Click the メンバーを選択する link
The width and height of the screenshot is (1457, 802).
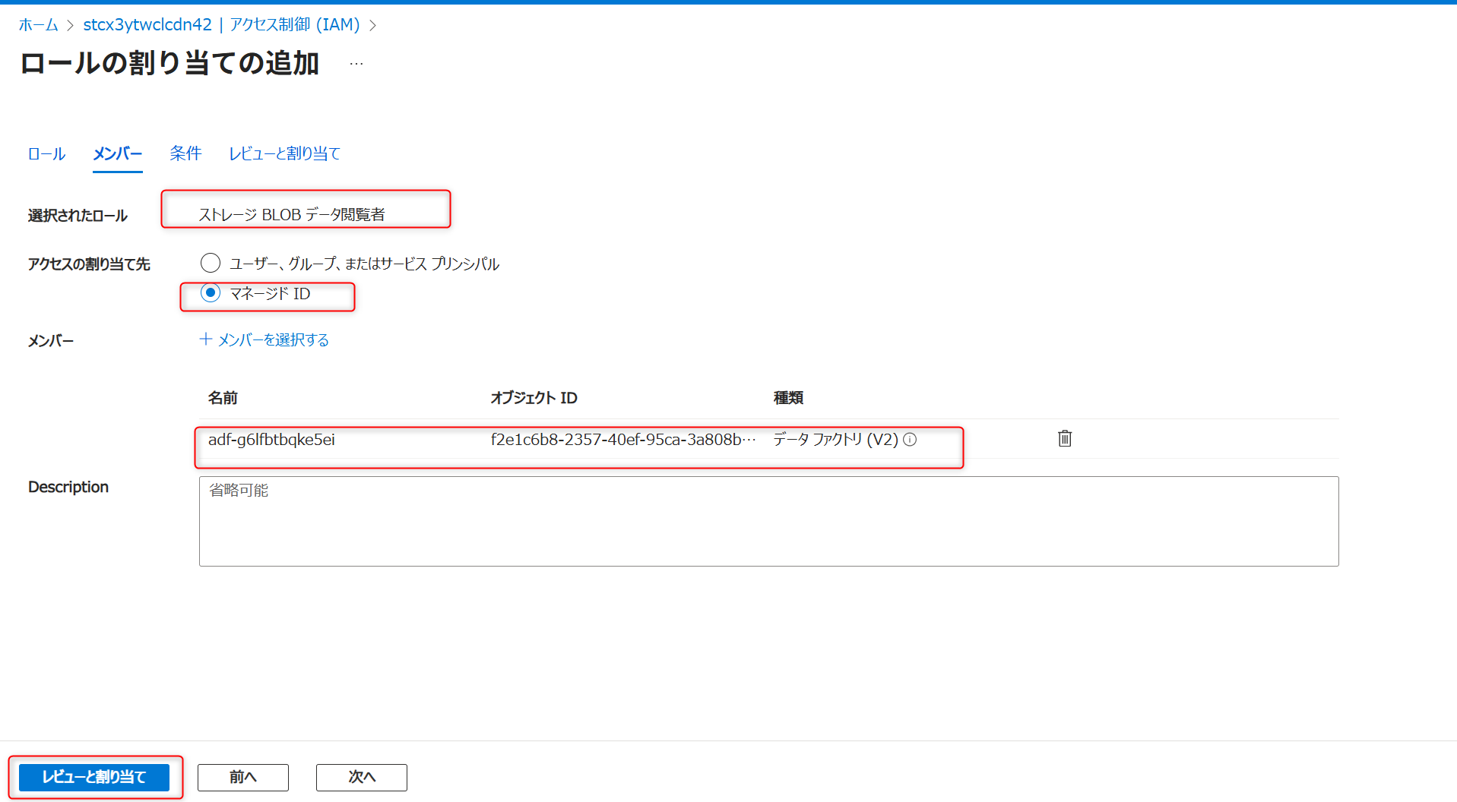(x=272, y=339)
